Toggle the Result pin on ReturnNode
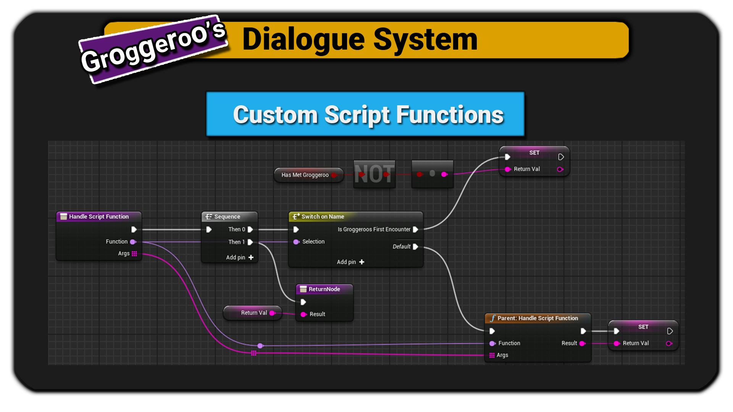733x412 pixels. click(x=304, y=314)
